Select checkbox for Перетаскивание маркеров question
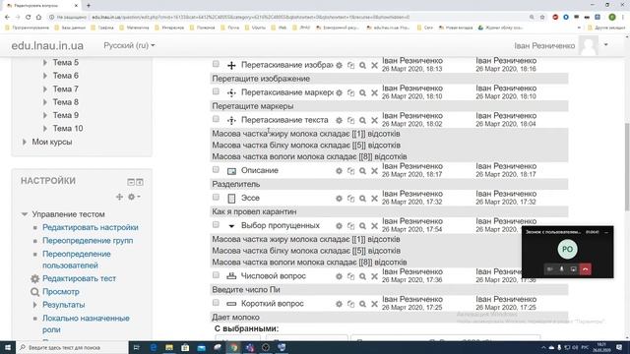This screenshot has width=630, height=354. (x=217, y=91)
